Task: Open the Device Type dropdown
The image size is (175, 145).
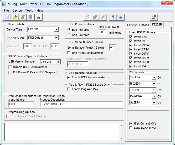Action: pos(56,30)
